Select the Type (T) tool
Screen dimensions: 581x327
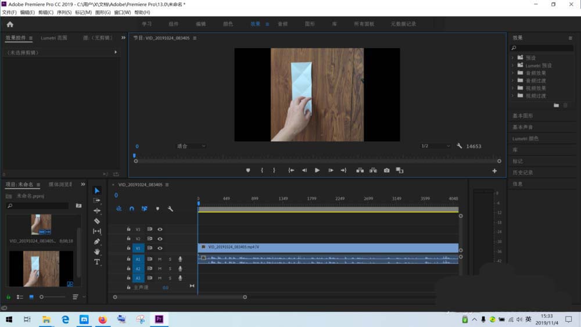pyautogui.click(x=97, y=262)
